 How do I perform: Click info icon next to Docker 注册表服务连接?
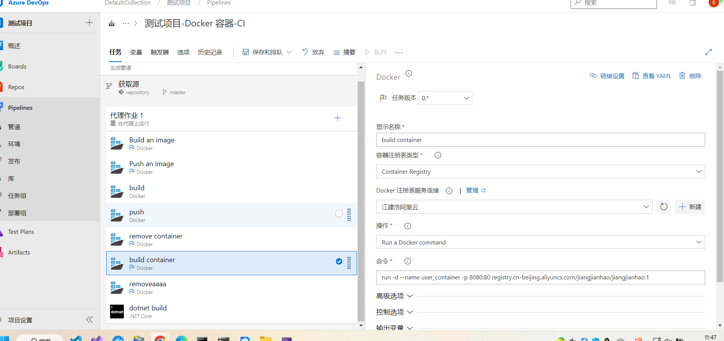(x=449, y=191)
